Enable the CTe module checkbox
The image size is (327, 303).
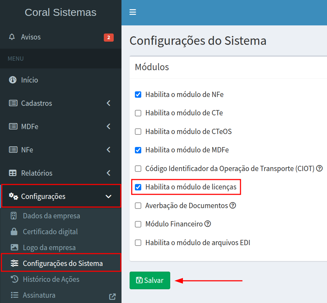138,113
